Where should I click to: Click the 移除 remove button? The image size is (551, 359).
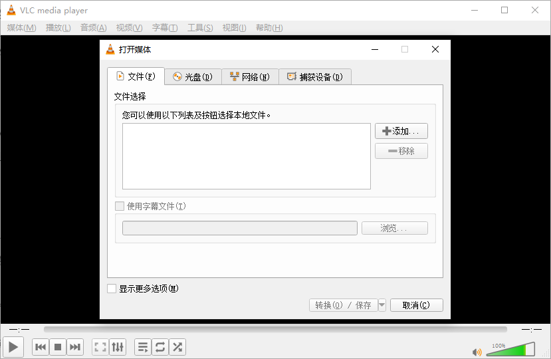(x=401, y=151)
